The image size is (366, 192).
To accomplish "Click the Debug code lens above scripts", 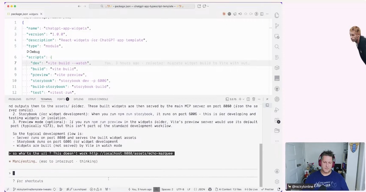I will (33, 52).
